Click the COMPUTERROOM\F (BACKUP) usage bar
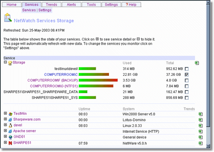 pyautogui.click(x=98, y=80)
